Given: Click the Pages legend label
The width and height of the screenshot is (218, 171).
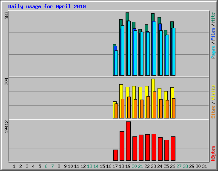Looking at the screenshot, I should 213,52.
